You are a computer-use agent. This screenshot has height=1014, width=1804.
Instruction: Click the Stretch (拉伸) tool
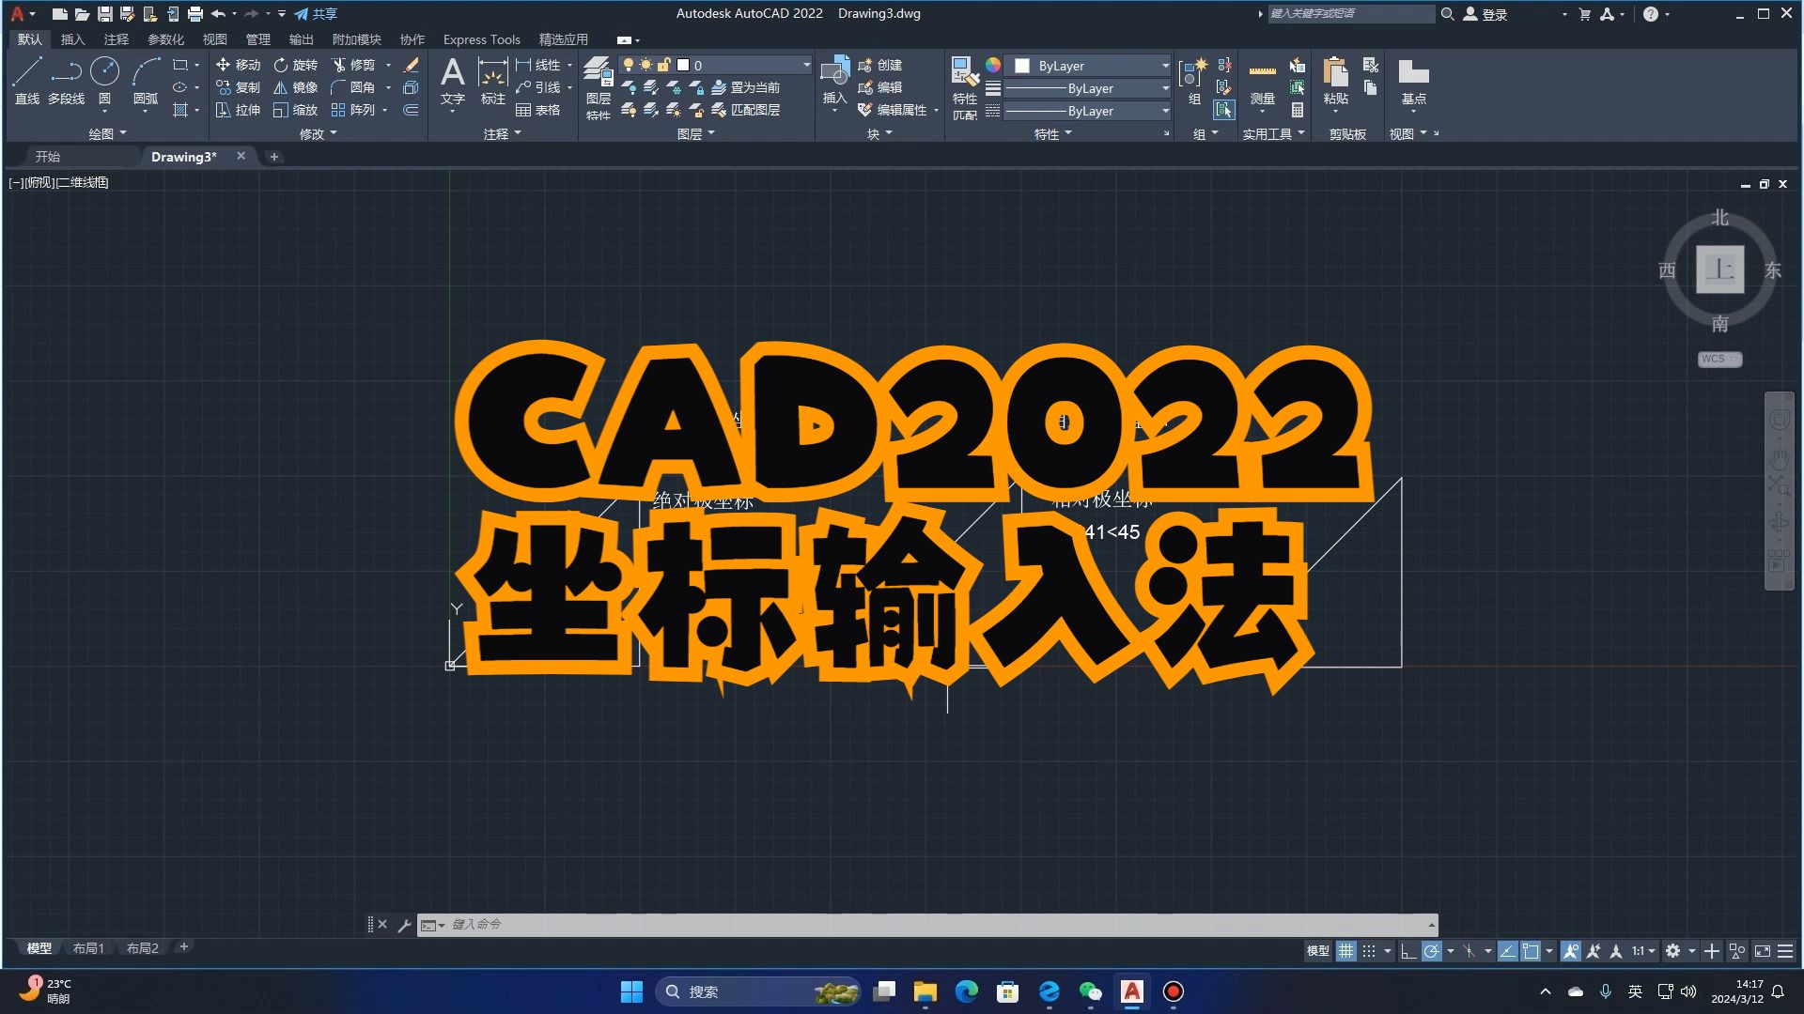click(238, 110)
